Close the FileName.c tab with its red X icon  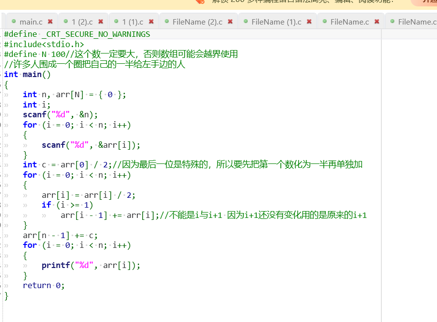click(x=376, y=21)
